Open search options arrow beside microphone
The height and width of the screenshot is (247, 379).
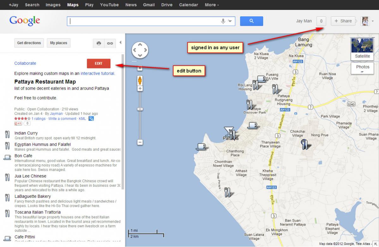point(230,21)
